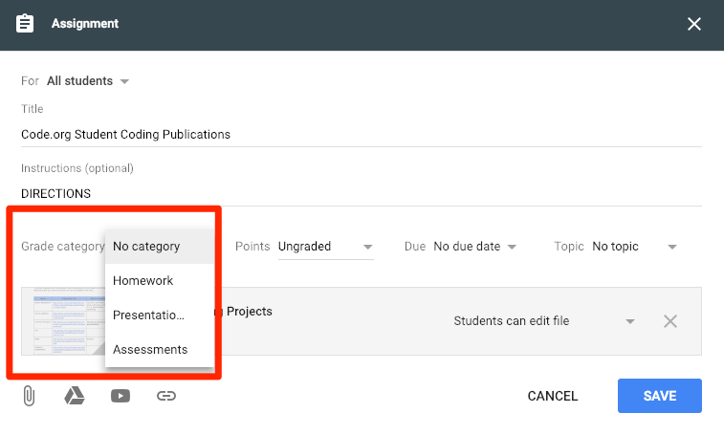The image size is (724, 435).
Task: Select Presentations grade category
Action: pyautogui.click(x=160, y=315)
